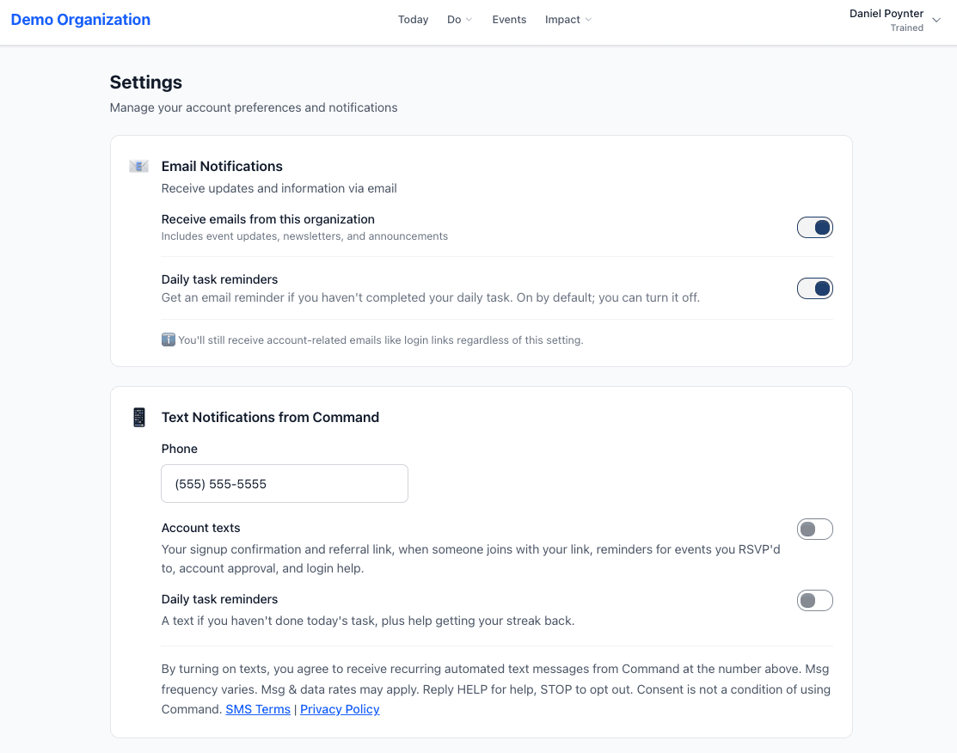Screen dimensions: 957x753
Task: Enable the Account texts toggle
Action: coord(815,529)
